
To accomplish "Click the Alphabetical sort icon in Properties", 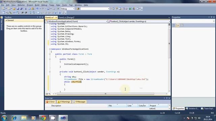I will (178, 25).
